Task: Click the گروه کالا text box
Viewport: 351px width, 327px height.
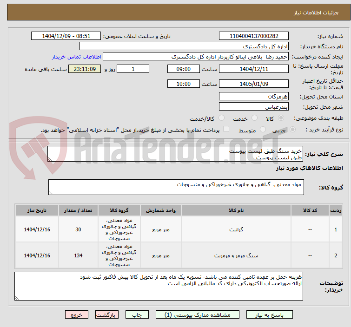Action: 176,187
